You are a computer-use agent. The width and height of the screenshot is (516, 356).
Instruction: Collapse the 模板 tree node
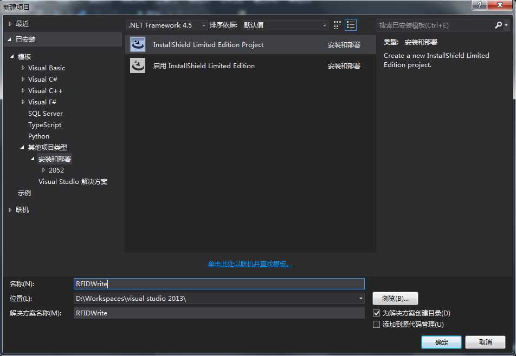(x=12, y=56)
